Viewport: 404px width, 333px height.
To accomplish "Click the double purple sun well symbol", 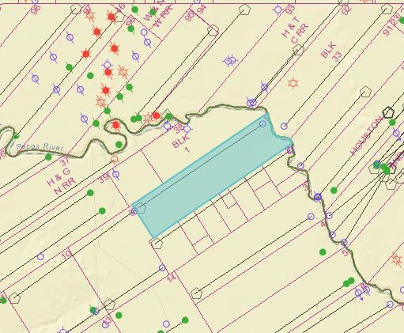I will pos(230,61).
